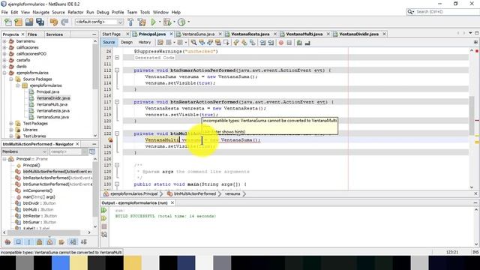Expand the barramenu project node
This screenshot has height=270, width=480.
click(4, 41)
